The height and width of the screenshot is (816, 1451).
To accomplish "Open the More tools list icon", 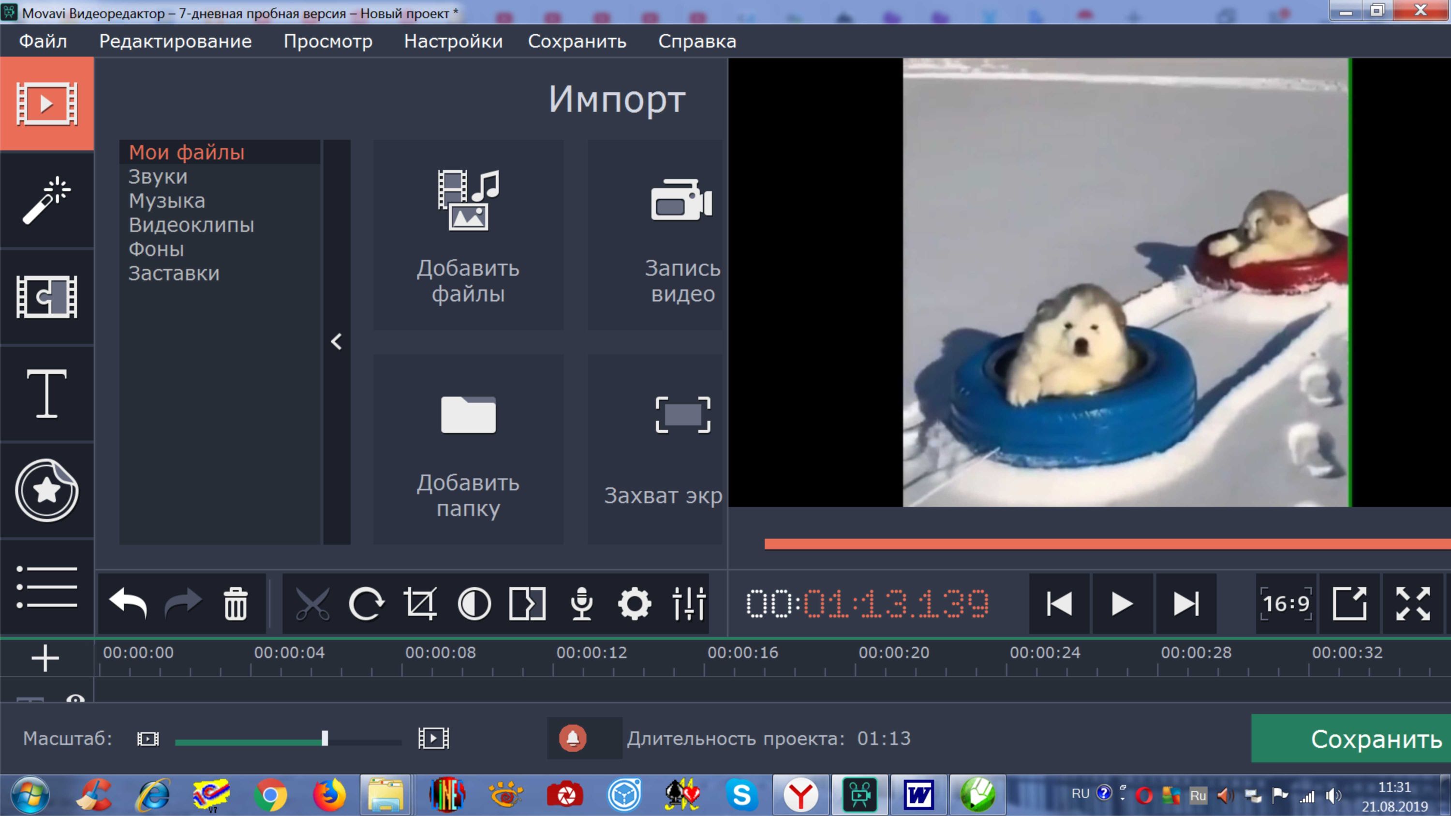I will pos(47,587).
